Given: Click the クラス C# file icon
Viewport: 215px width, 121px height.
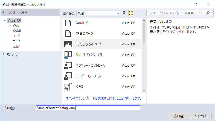Looking at the screenshot, I should [x=68, y=87].
